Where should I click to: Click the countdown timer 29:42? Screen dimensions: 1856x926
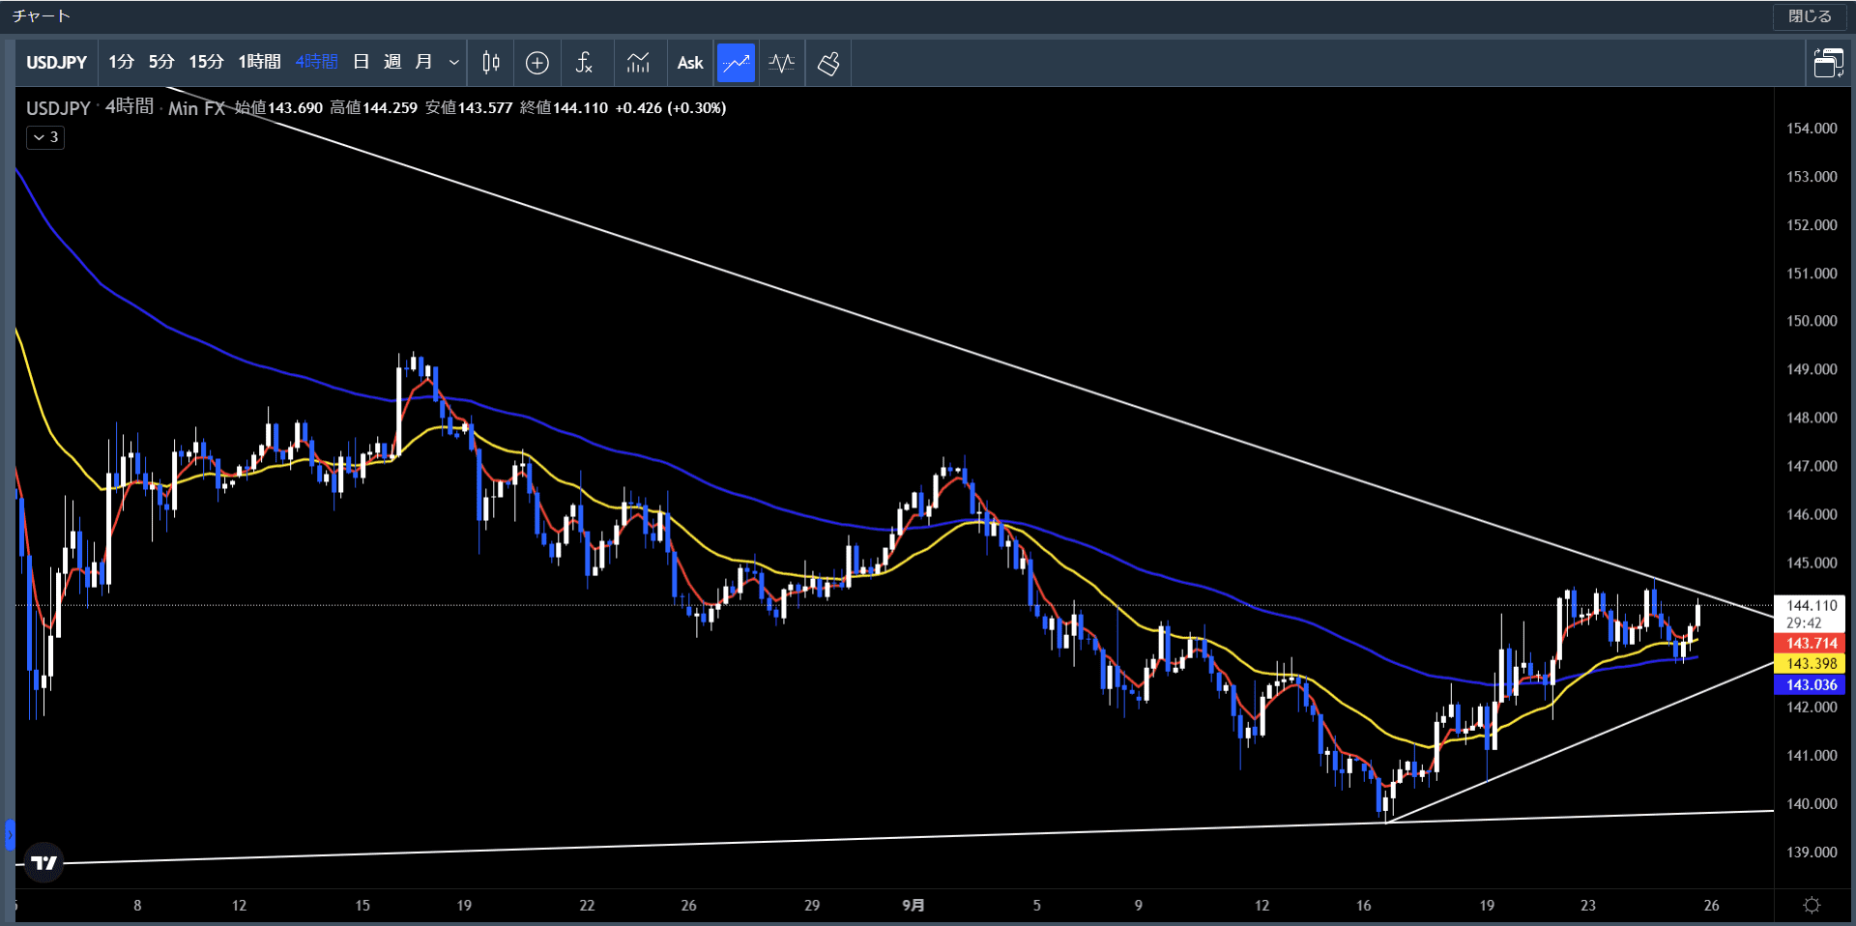tap(1804, 623)
